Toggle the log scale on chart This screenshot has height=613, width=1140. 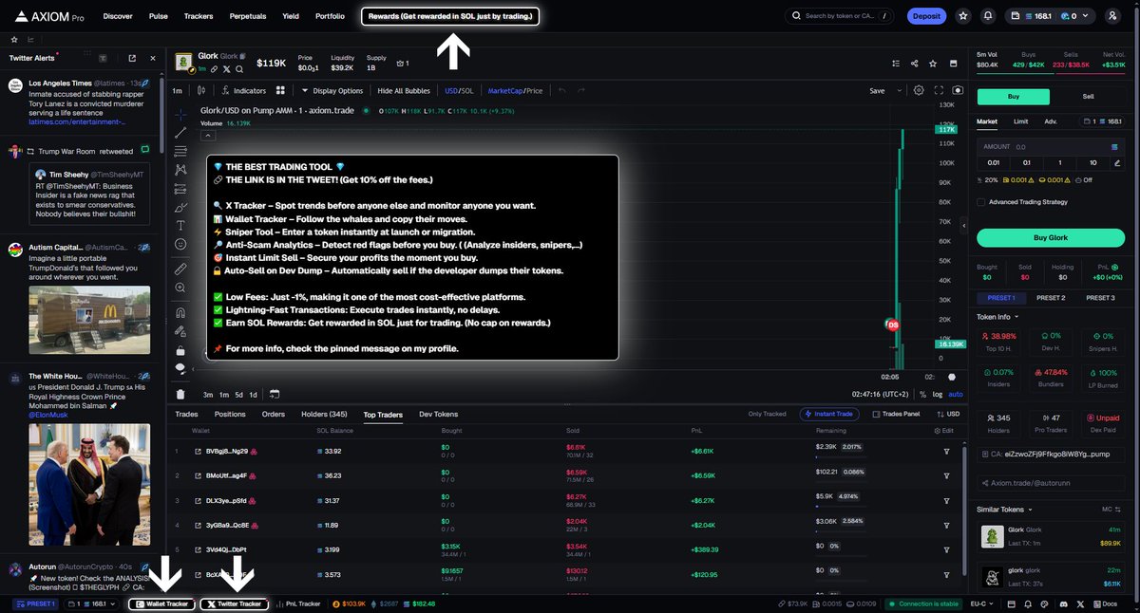[939, 394]
